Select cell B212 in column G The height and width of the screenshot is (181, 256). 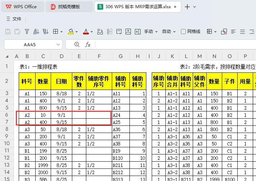[121, 172]
